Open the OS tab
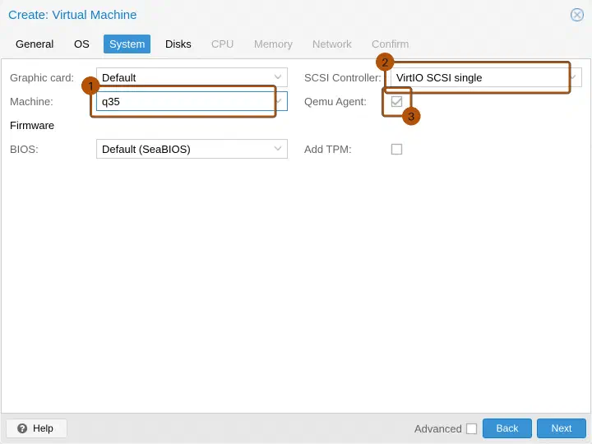 tap(81, 44)
